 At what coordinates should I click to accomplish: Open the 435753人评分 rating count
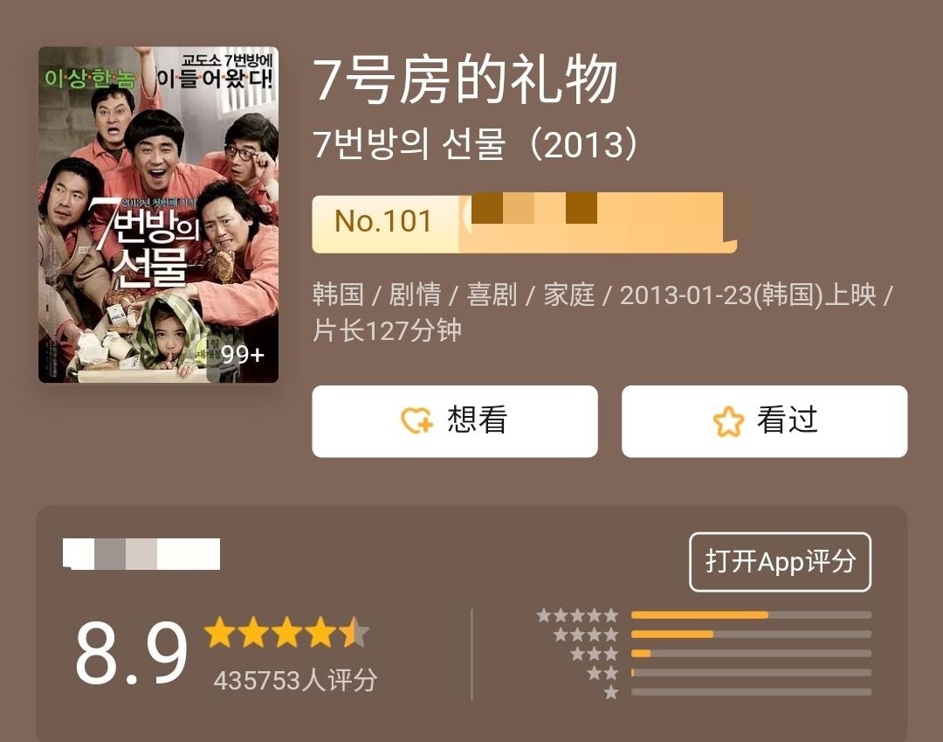pos(295,681)
